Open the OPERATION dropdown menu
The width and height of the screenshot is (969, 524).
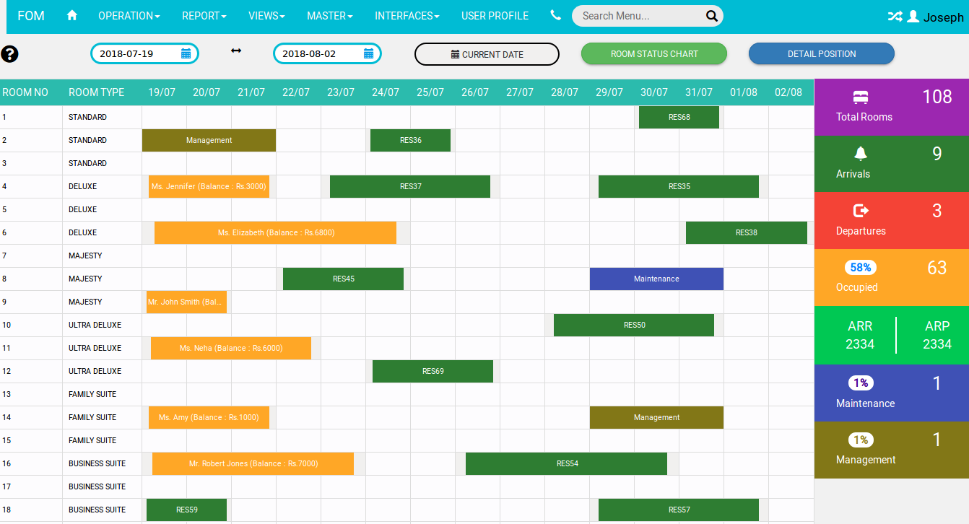tap(129, 15)
